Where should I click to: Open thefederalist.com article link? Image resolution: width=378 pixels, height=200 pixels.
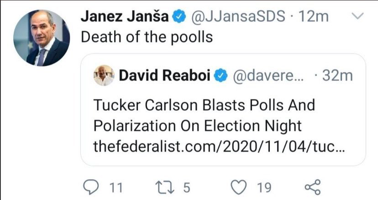click(219, 146)
